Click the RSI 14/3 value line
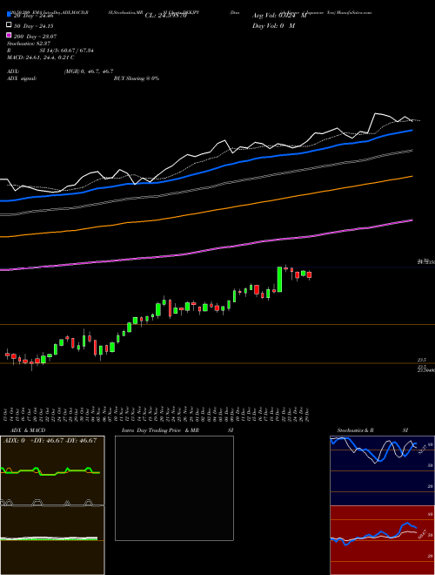 [50, 51]
